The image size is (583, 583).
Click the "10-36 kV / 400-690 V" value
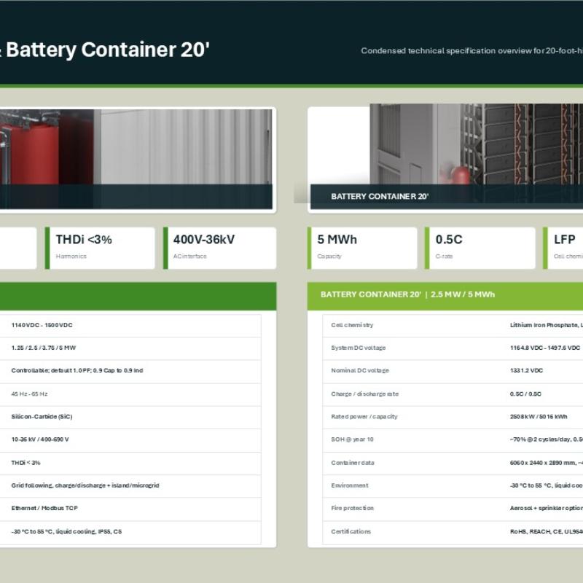click(x=40, y=439)
